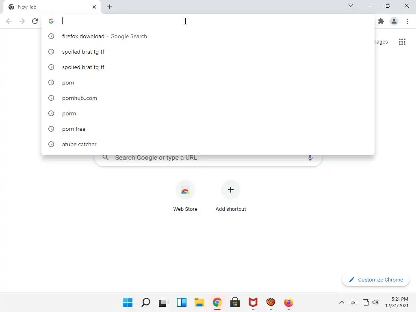This screenshot has height=312, width=416.
Task: Open Firefox from the taskbar
Action: coord(289,302)
